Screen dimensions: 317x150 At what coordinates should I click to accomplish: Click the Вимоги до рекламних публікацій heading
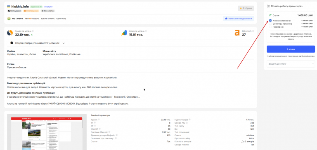tap(26, 83)
